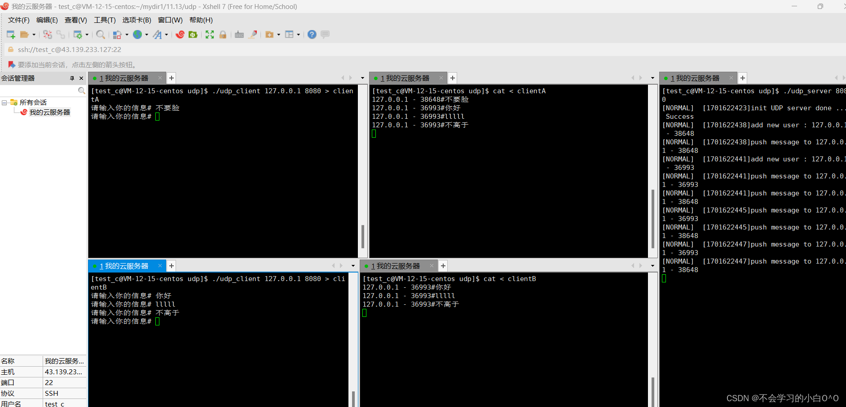Image resolution: width=846 pixels, height=407 pixels.
Task: Toggle full screen with green arrows icon
Action: pos(210,35)
